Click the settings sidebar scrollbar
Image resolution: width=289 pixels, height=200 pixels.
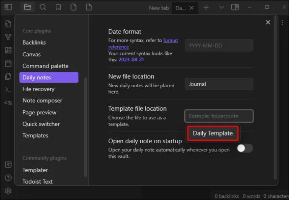coord(85,127)
